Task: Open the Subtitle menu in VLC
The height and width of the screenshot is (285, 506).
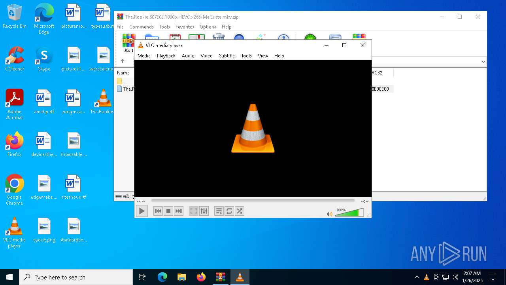Action: 227,56
